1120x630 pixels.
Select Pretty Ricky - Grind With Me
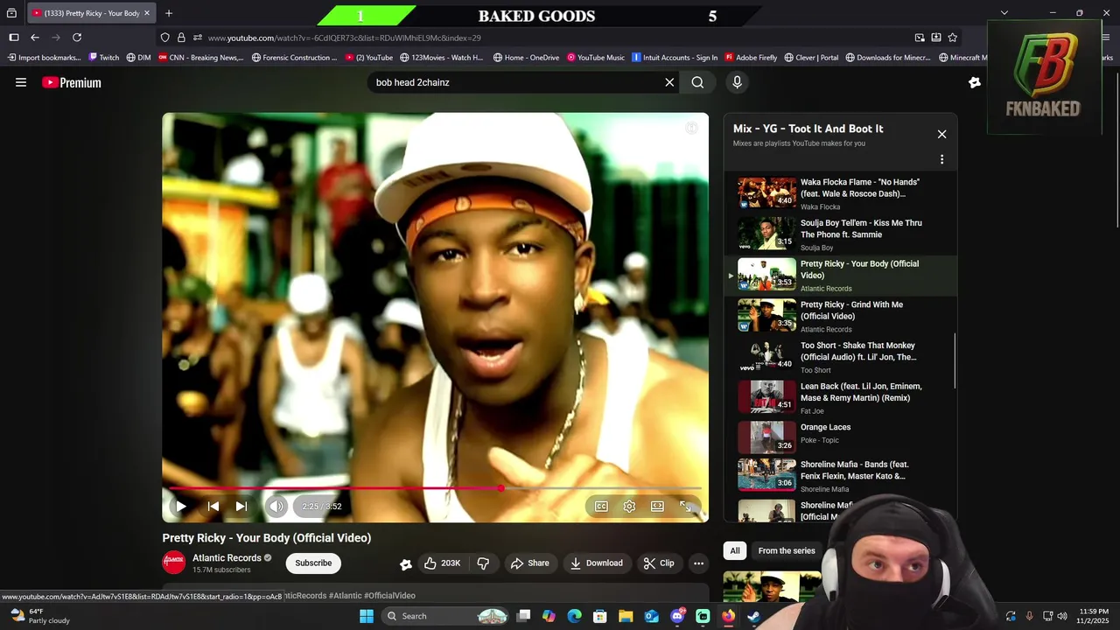pos(840,316)
